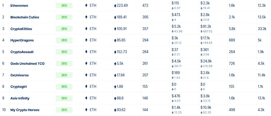Open CryptoKitties details
Image resolution: width=271 pixels, height=116 pixels.
pos(21,29)
